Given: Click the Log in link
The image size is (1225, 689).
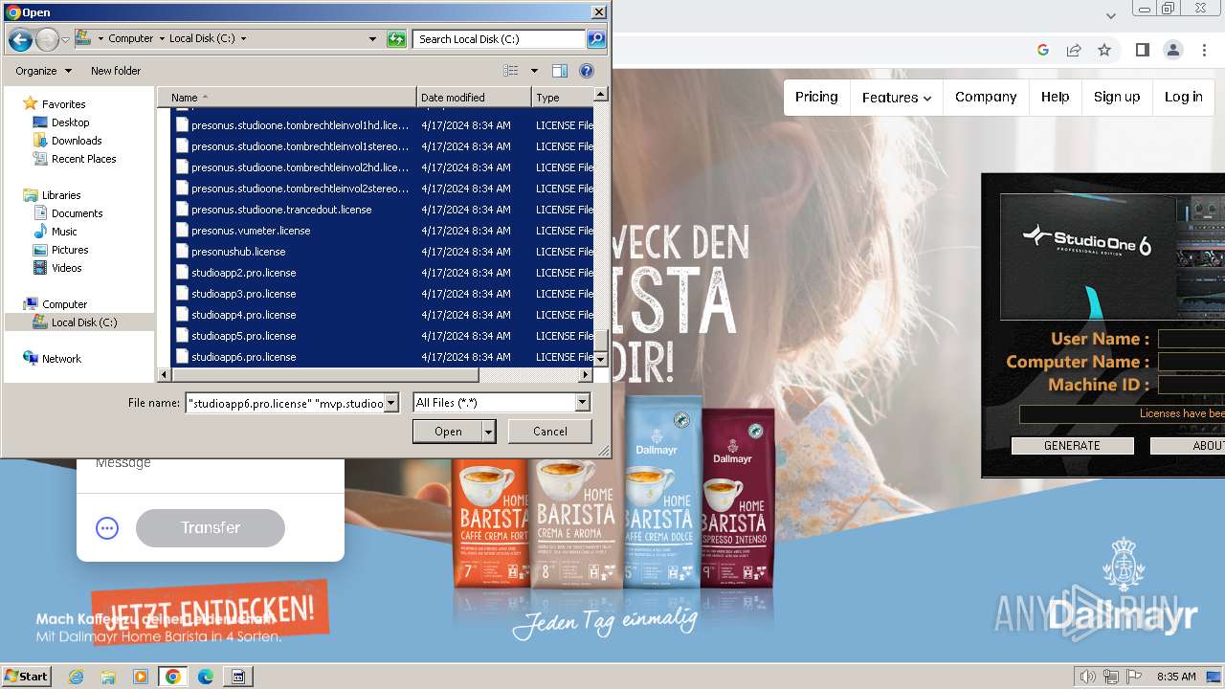Looking at the screenshot, I should point(1184,97).
